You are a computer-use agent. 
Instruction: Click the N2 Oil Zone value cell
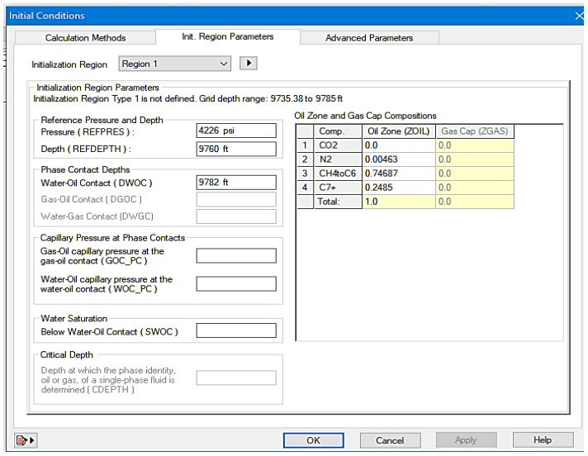(398, 159)
